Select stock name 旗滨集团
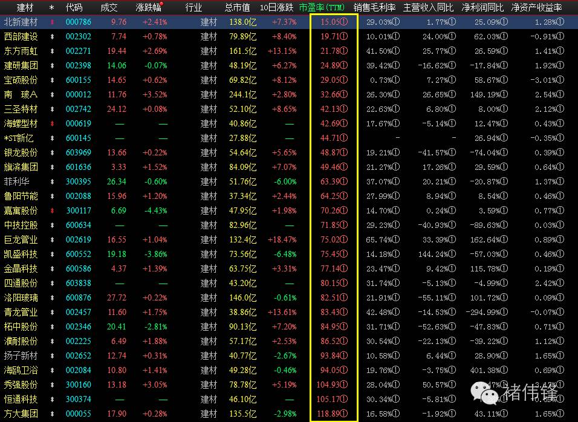The image size is (578, 422). [21, 167]
